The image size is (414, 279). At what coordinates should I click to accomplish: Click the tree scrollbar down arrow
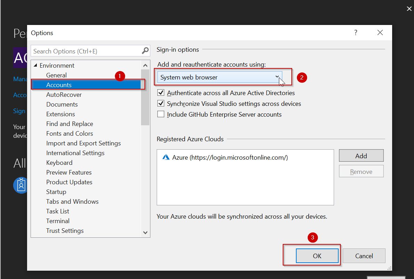pyautogui.click(x=145, y=232)
